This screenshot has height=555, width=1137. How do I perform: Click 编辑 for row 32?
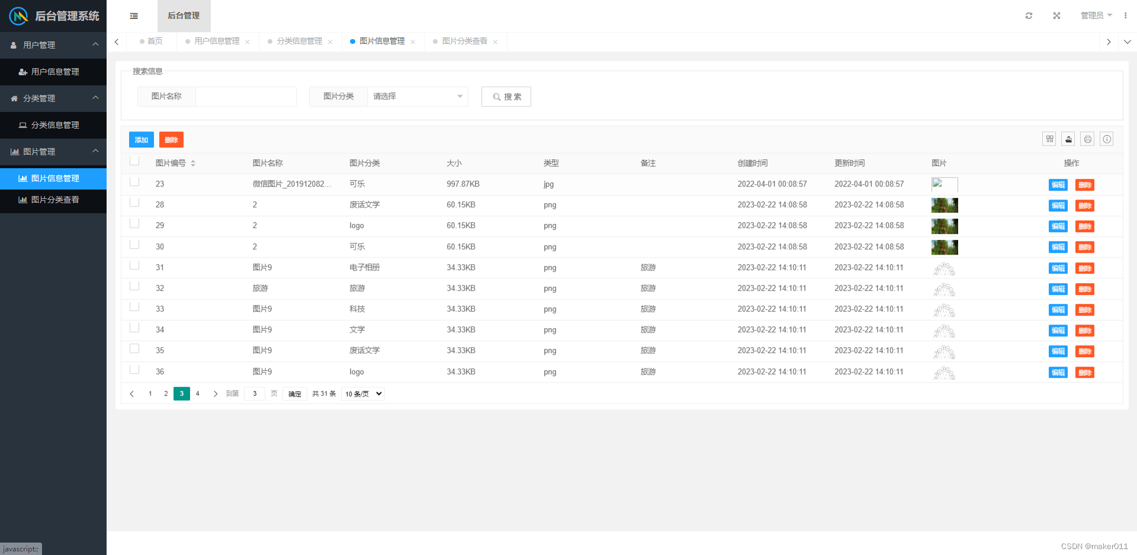click(x=1058, y=289)
